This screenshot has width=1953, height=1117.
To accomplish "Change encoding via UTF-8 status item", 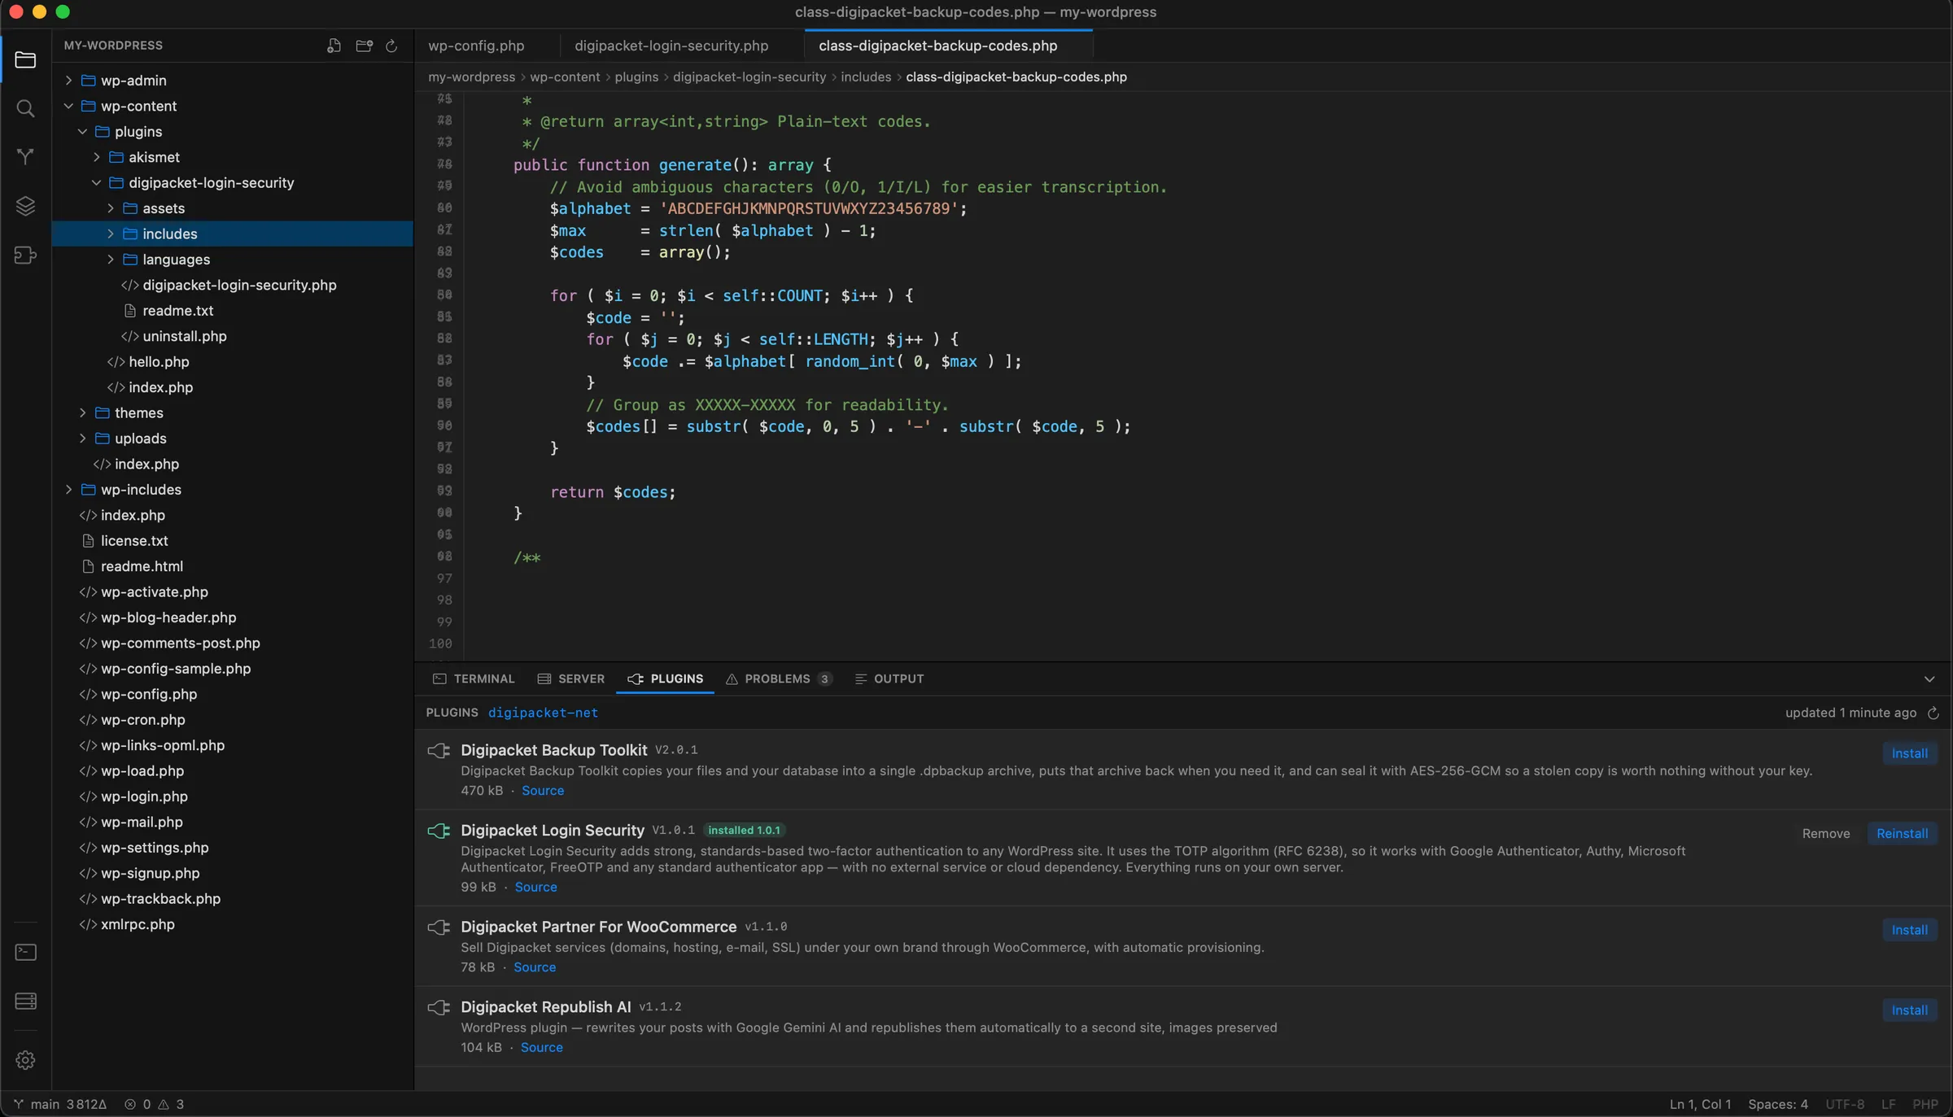I will [x=1845, y=1104].
